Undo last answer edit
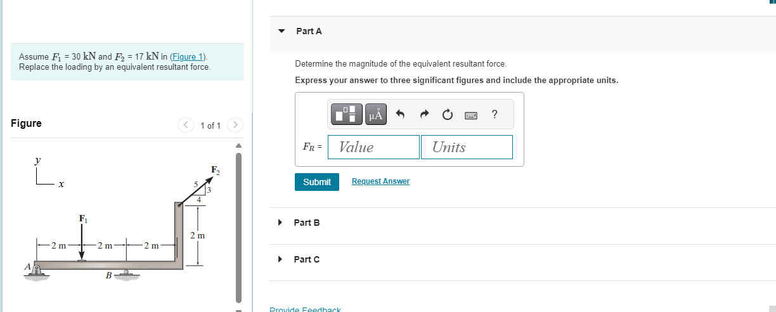Screen dimensions: 776x312 click(x=400, y=114)
